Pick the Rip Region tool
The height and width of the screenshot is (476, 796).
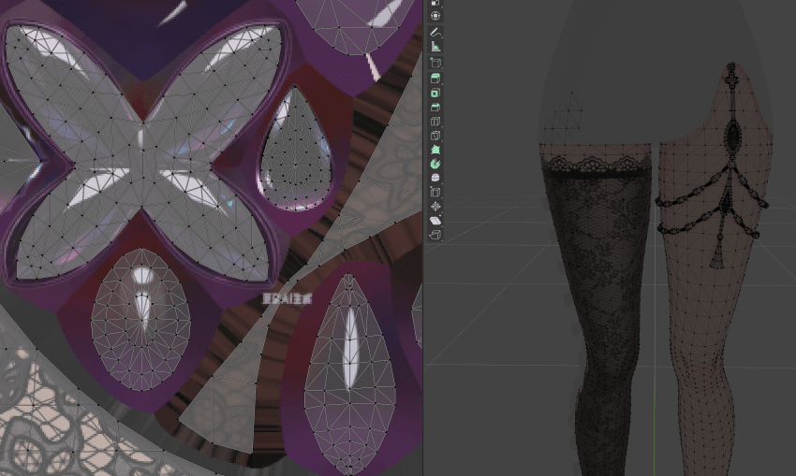point(435,235)
